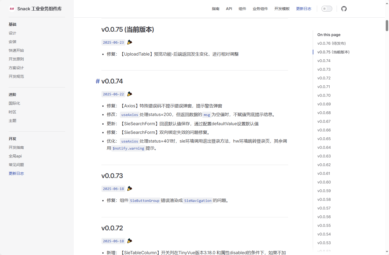Click party emoji under v0.0.72 heading

coord(130,241)
